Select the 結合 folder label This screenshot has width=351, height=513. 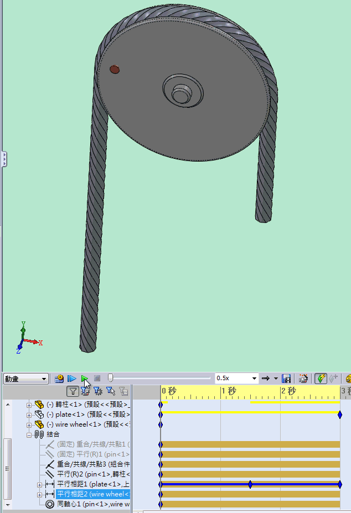(x=53, y=434)
